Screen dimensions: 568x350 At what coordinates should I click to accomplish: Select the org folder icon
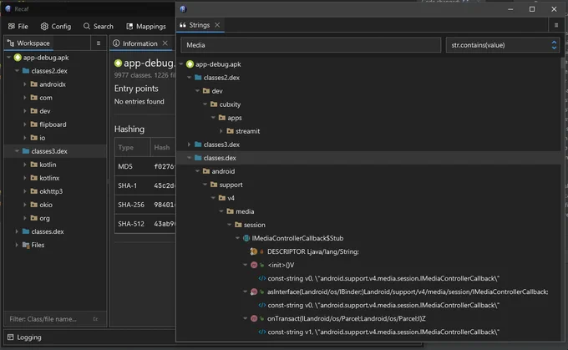click(x=34, y=218)
